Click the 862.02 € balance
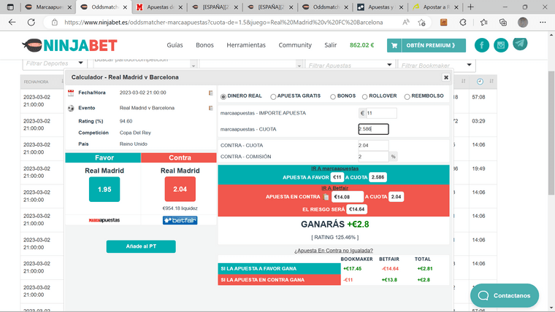 (x=361, y=45)
